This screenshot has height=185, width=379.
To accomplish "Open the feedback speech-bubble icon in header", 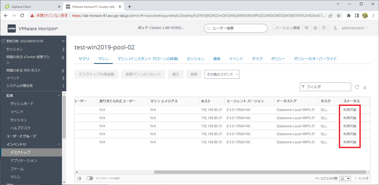I will [x=306, y=28].
